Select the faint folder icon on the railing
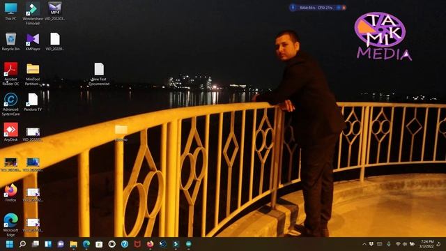Viewport: 446px width, 251px height. point(121,132)
